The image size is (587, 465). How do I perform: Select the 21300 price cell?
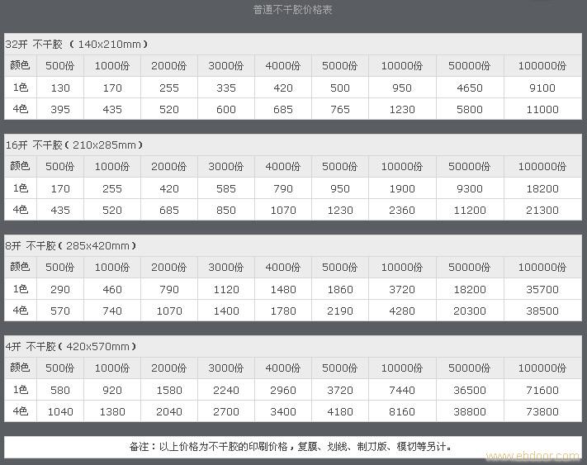(x=542, y=210)
